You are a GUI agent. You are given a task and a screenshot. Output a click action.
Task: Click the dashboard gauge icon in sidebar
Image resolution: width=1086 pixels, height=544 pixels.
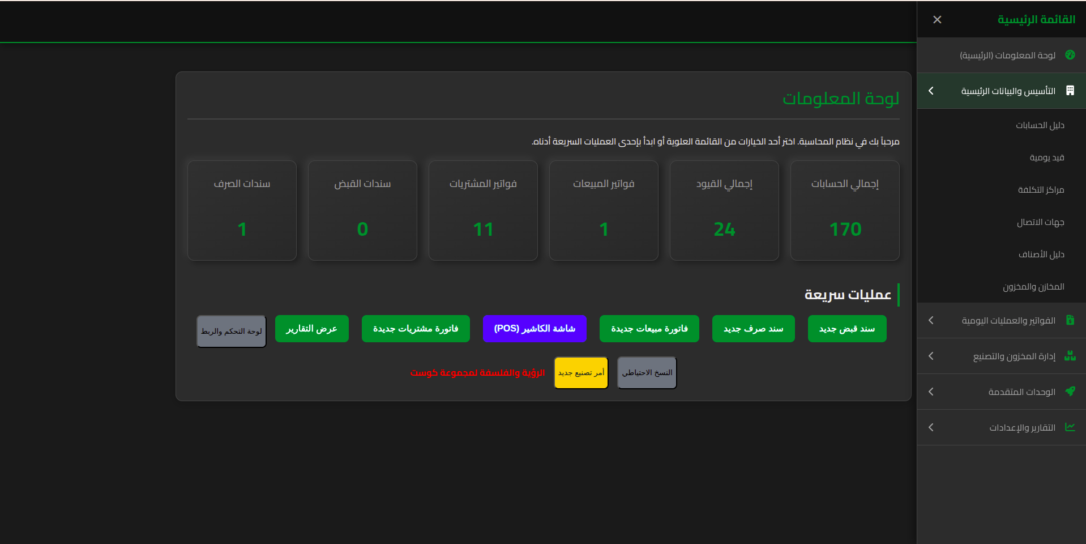[1070, 55]
